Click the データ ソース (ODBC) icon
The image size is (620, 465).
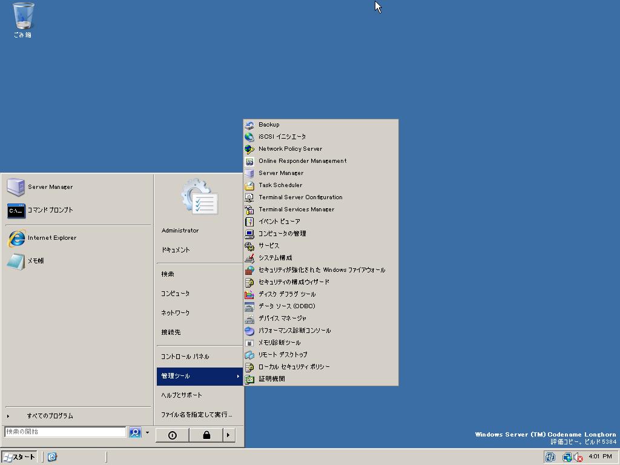[x=249, y=306]
